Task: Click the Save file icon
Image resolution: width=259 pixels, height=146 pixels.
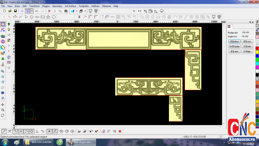Action: pyautogui.click(x=16, y=11)
